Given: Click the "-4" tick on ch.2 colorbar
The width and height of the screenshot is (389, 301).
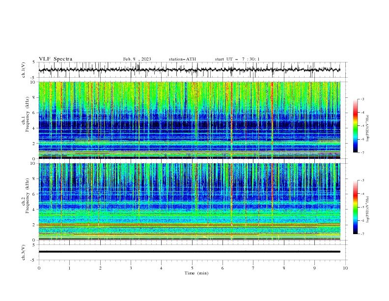Looking at the screenshot, I should pyautogui.click(x=362, y=194).
